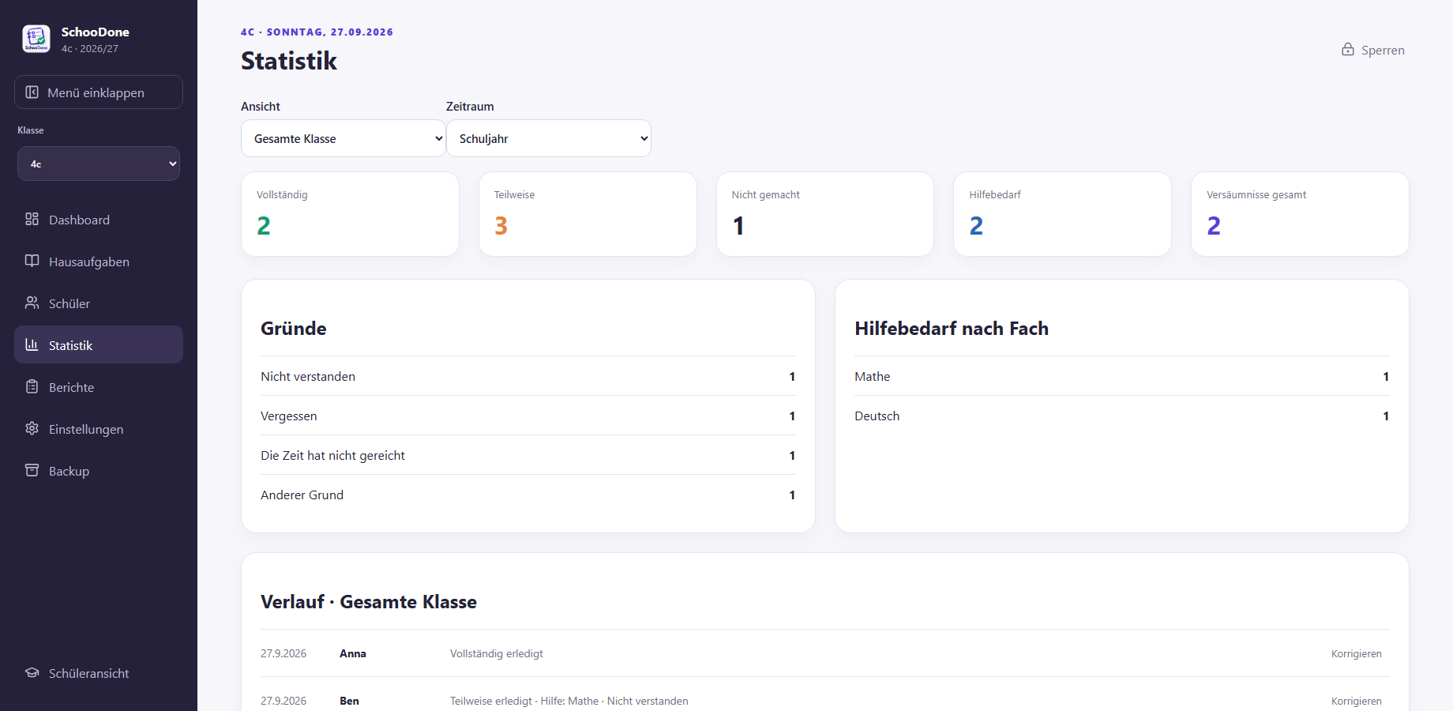Viewport: 1453px width, 711px height.
Task: Click 'Die Zeit hat nicht gereicht' row
Action: [528, 455]
